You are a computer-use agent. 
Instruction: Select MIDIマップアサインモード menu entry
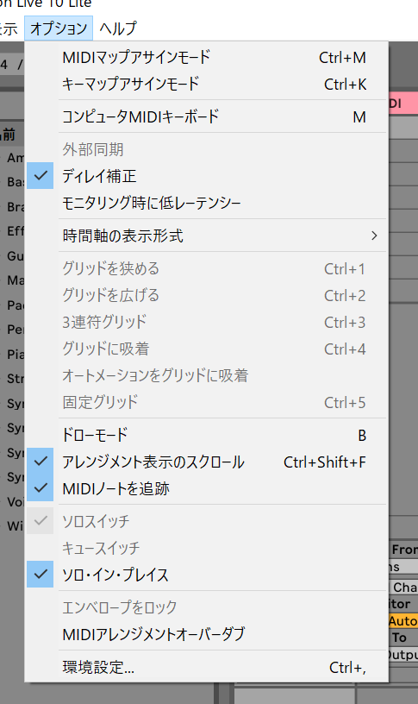coord(207,58)
